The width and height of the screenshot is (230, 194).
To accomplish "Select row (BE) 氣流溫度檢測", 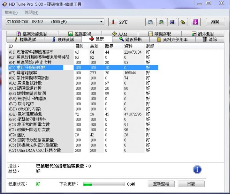I will [x=83, y=114].
